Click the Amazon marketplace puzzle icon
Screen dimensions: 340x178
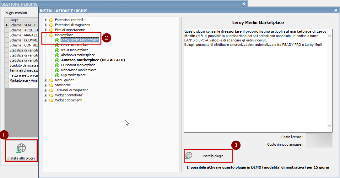click(57, 60)
